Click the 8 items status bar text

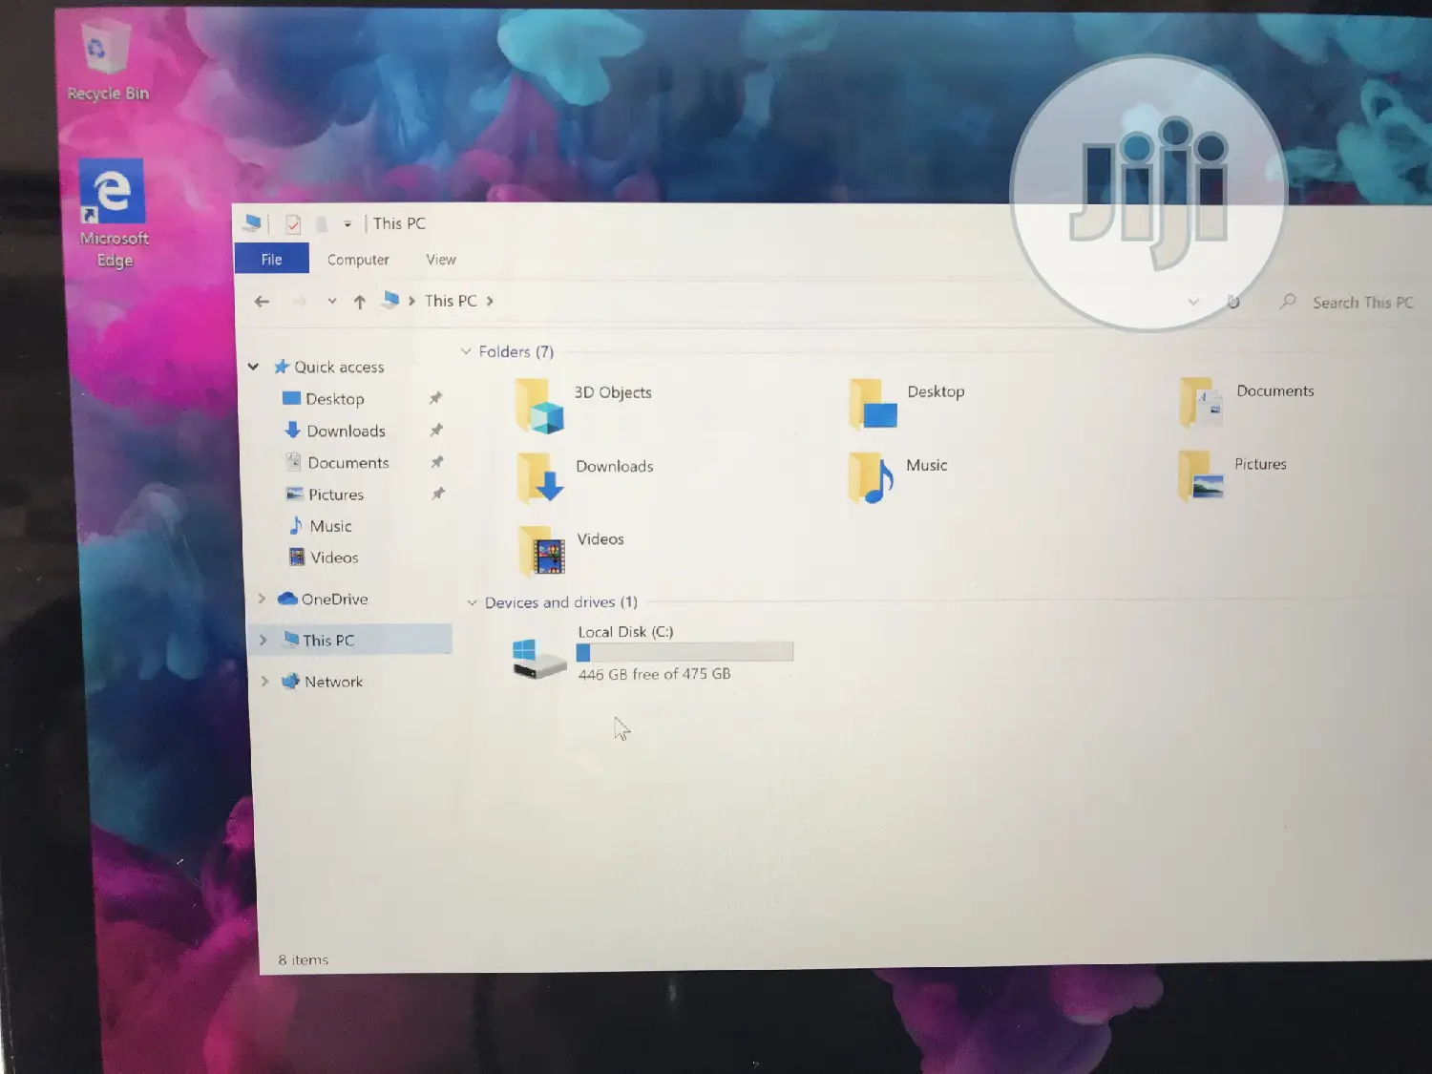click(x=303, y=959)
